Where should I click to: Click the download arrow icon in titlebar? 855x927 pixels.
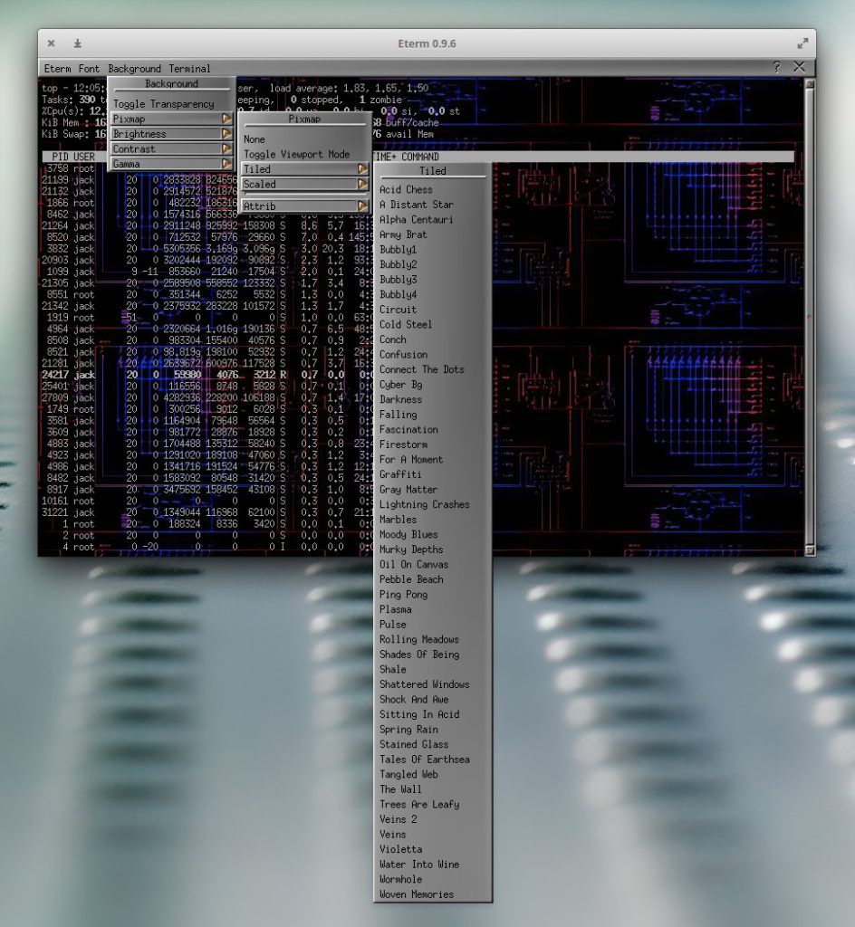pyautogui.click(x=78, y=43)
